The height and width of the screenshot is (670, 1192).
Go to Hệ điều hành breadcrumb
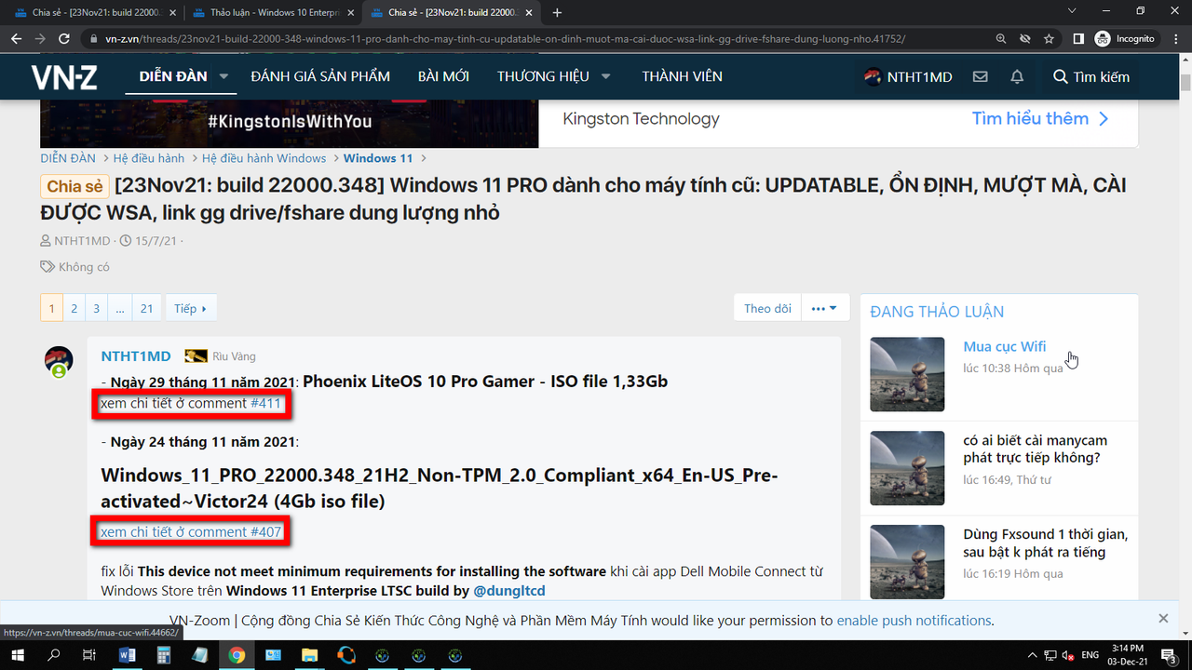(149, 158)
